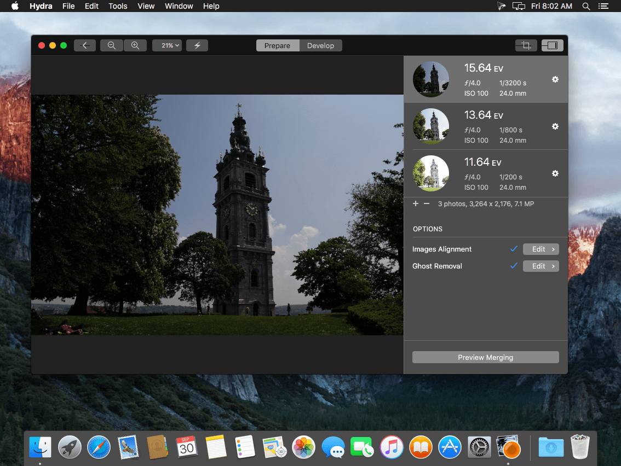621x466 pixels.
Task: Add a photo with the plus button
Action: [x=416, y=203]
